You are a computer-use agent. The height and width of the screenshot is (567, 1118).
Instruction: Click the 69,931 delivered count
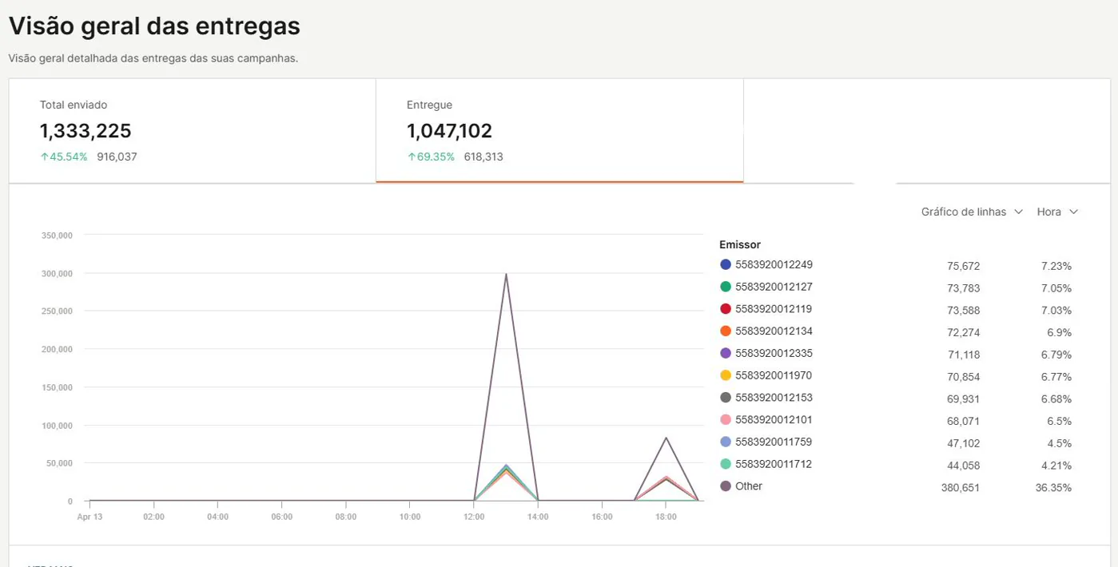(x=964, y=399)
